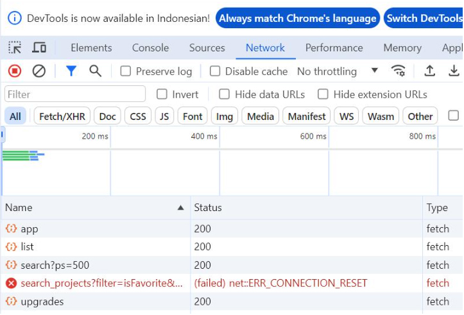Click Always match Chrome's language button
The height and width of the screenshot is (315, 464).
click(297, 19)
